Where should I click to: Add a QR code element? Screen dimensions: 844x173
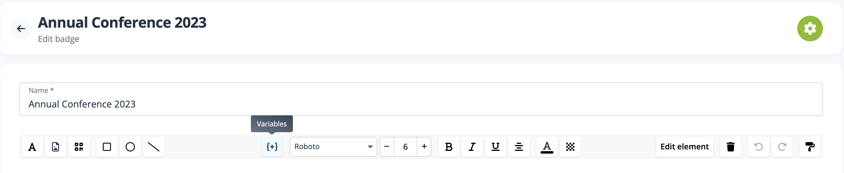[x=79, y=147]
